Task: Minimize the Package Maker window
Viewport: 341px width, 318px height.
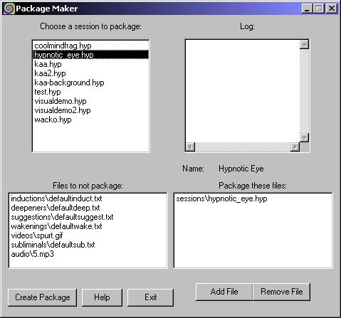Action: coord(308,9)
